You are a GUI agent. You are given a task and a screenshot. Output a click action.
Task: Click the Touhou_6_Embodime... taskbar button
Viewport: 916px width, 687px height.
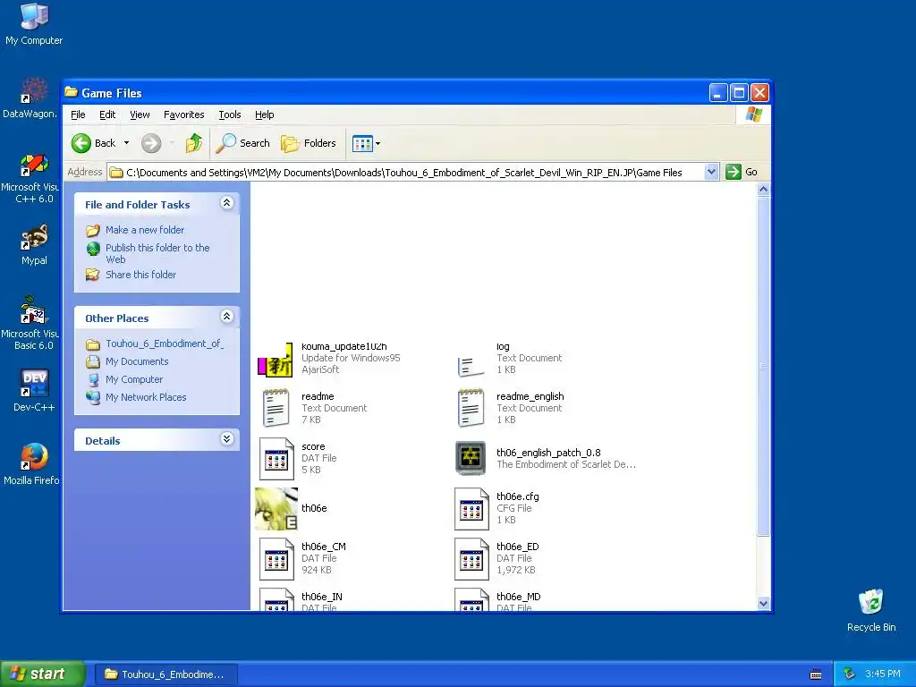coord(165,674)
